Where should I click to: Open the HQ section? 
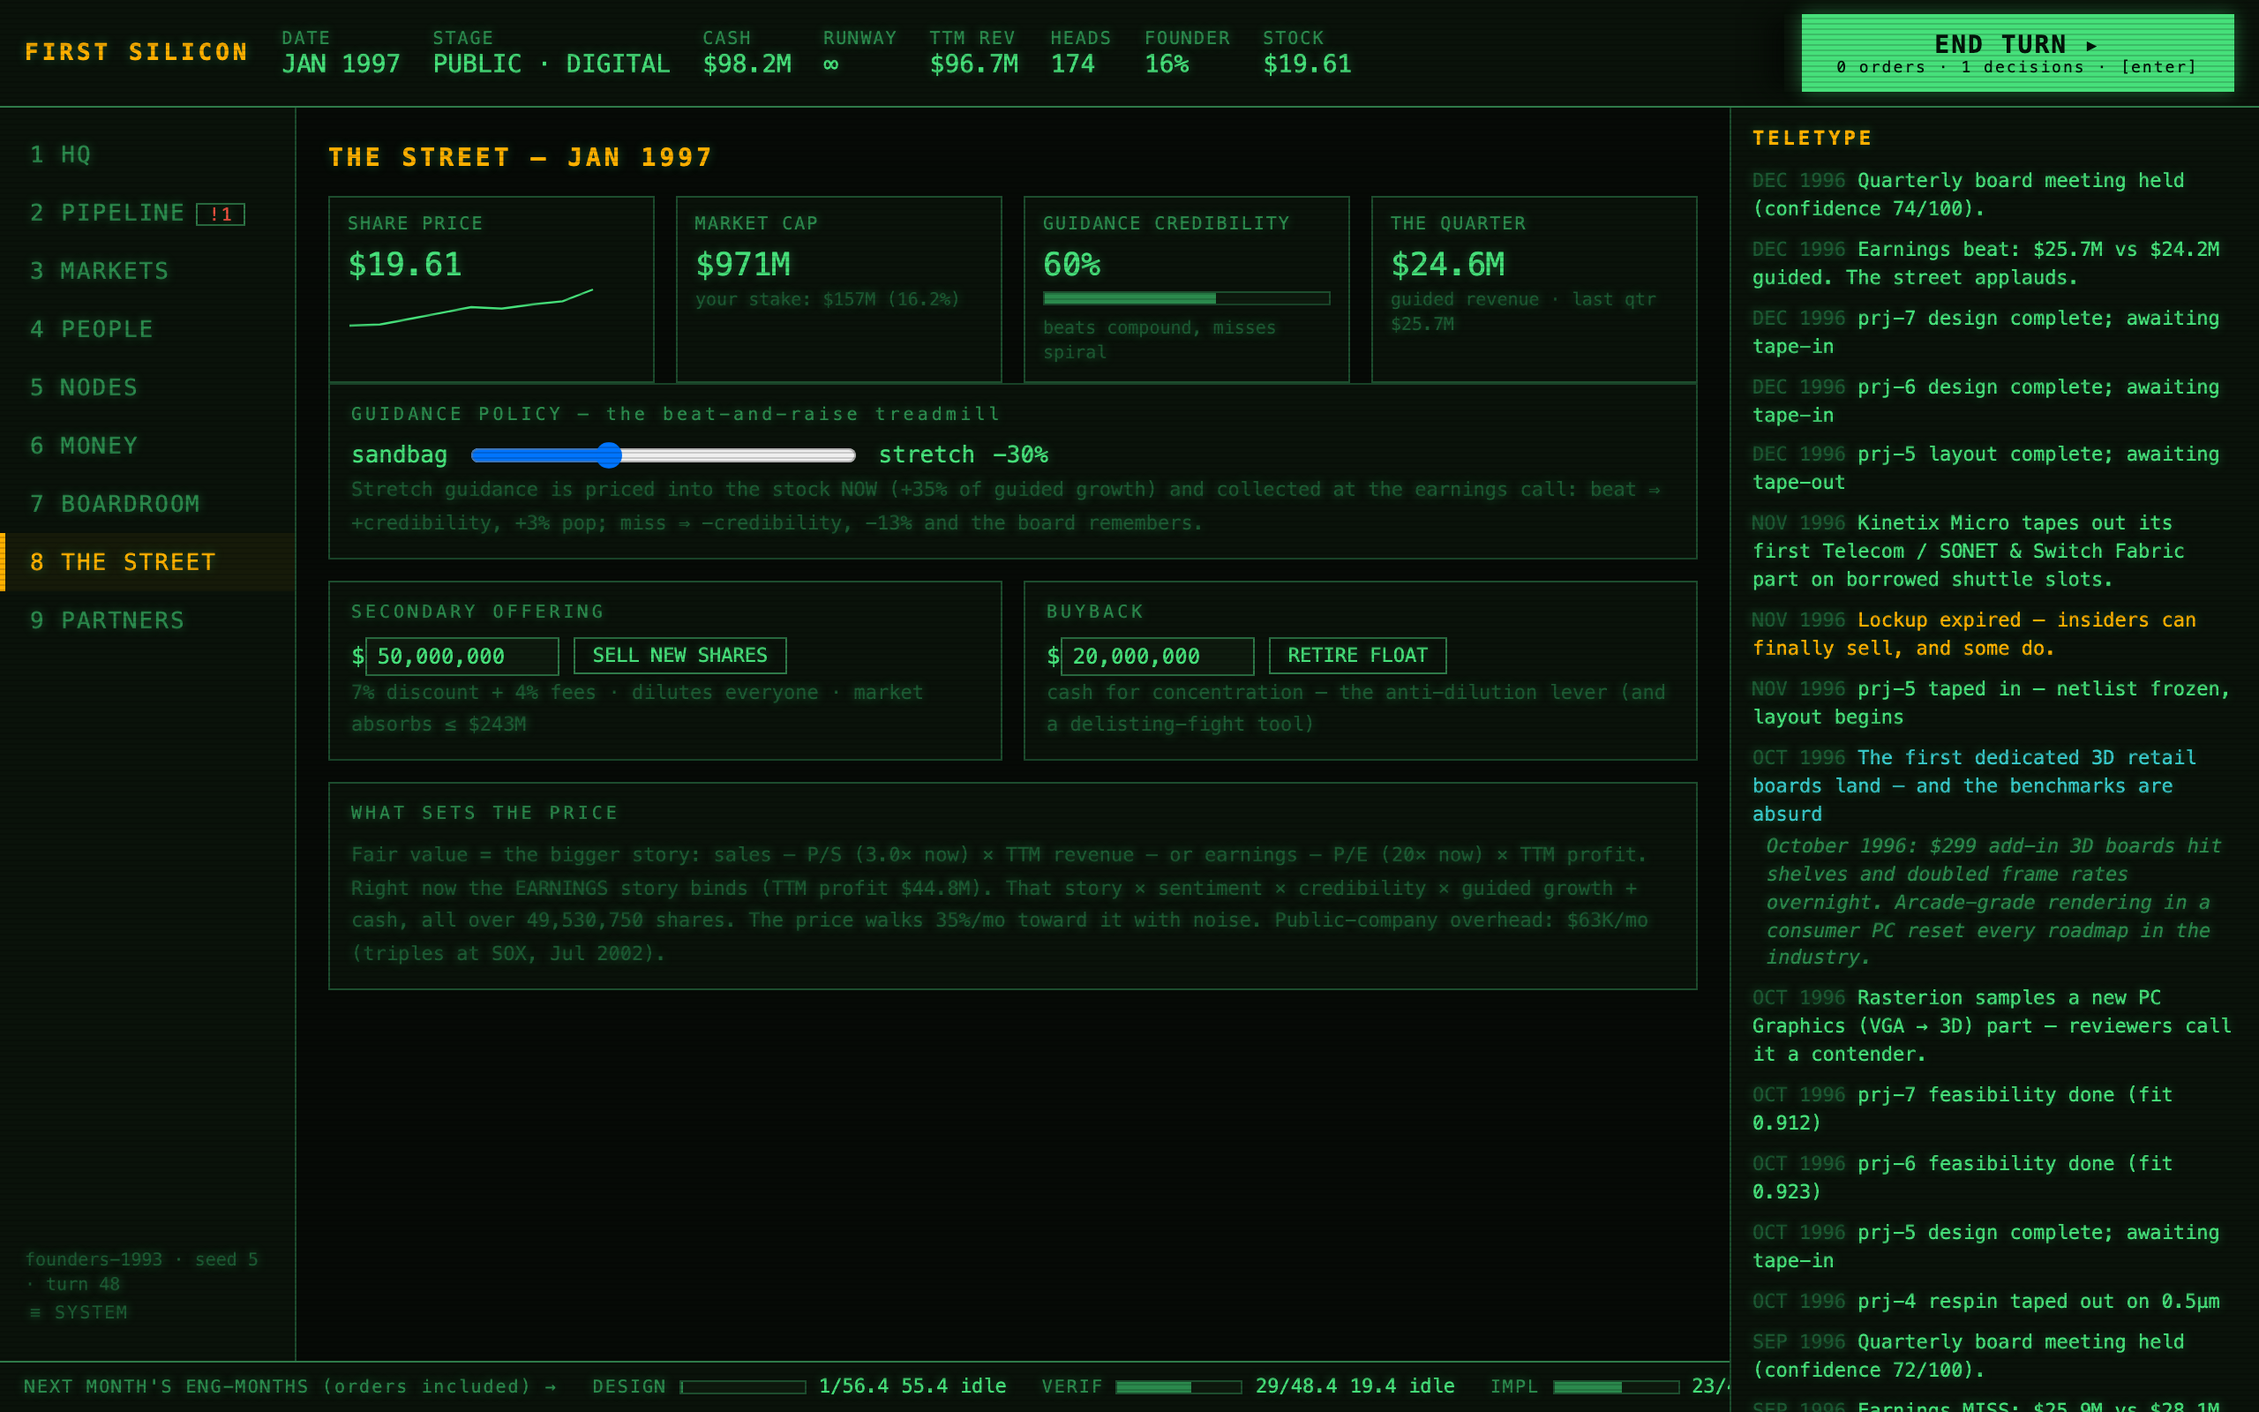click(147, 154)
